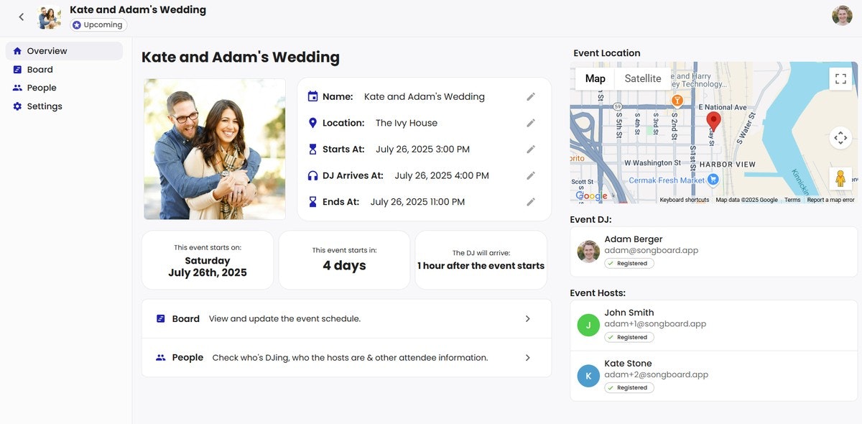The image size is (862, 424).
Task: Select the Map view tab
Action: (595, 79)
